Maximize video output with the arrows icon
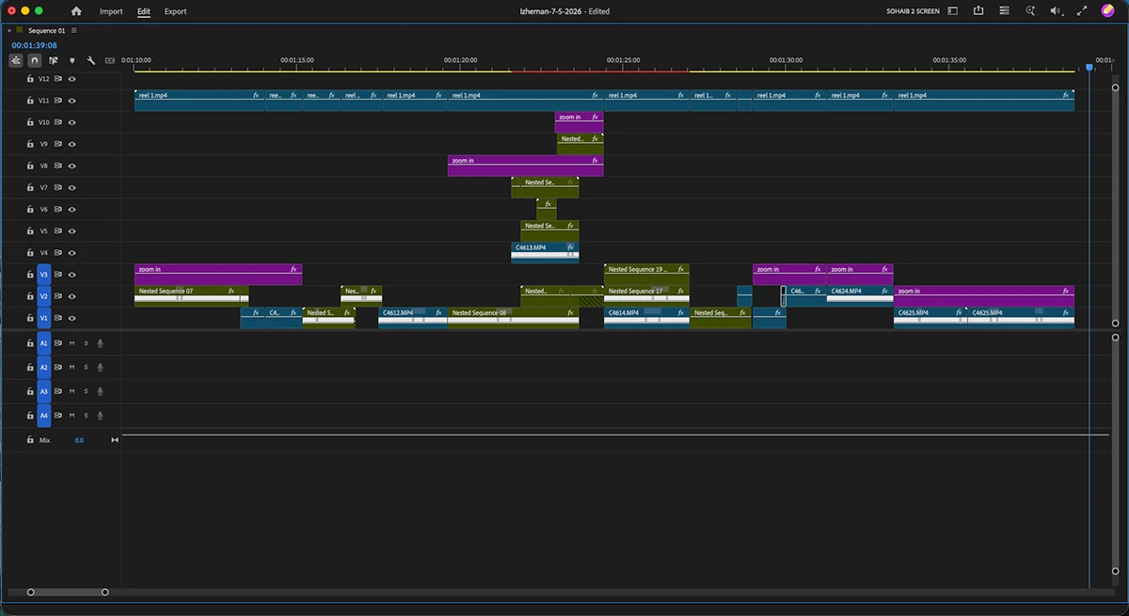 click(1082, 11)
